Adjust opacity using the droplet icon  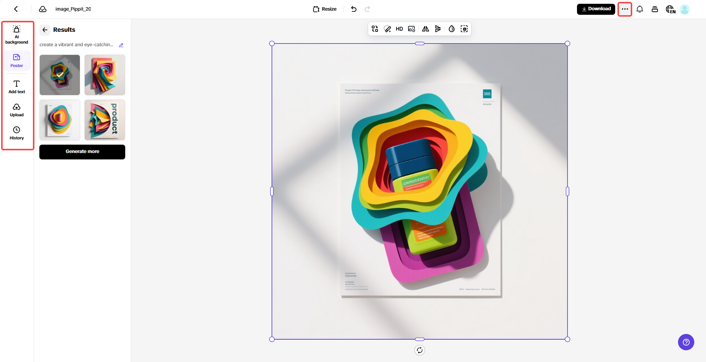(451, 28)
